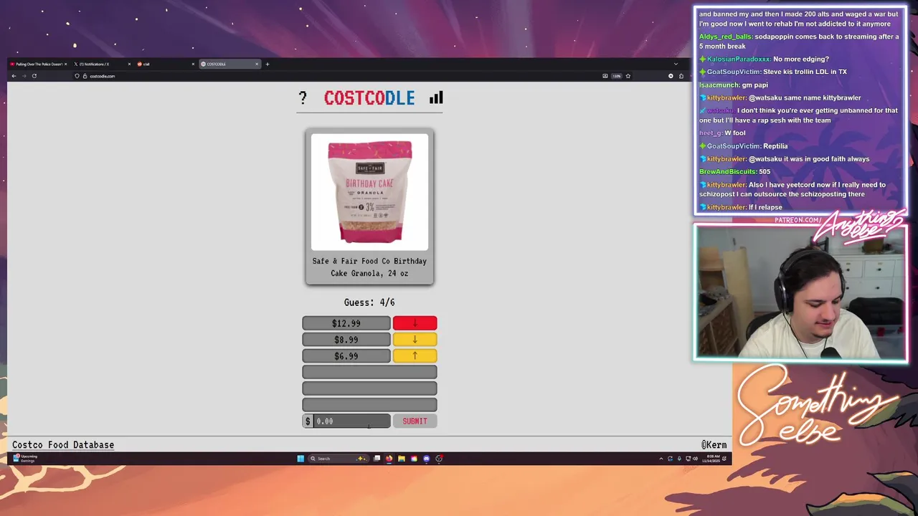This screenshot has height=516, width=918.
Task: Click the taskbar Search box
Action: coord(339,459)
